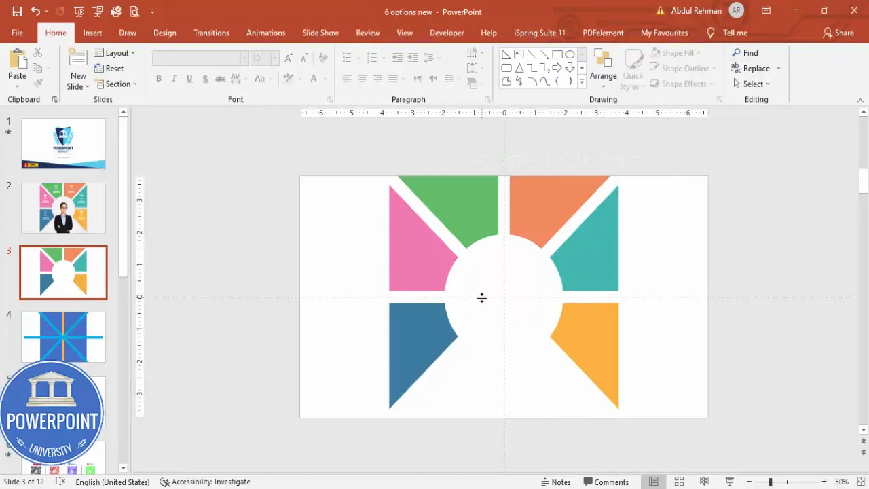Click the Undo arrow icon
Image resolution: width=869 pixels, height=489 pixels.
click(35, 12)
